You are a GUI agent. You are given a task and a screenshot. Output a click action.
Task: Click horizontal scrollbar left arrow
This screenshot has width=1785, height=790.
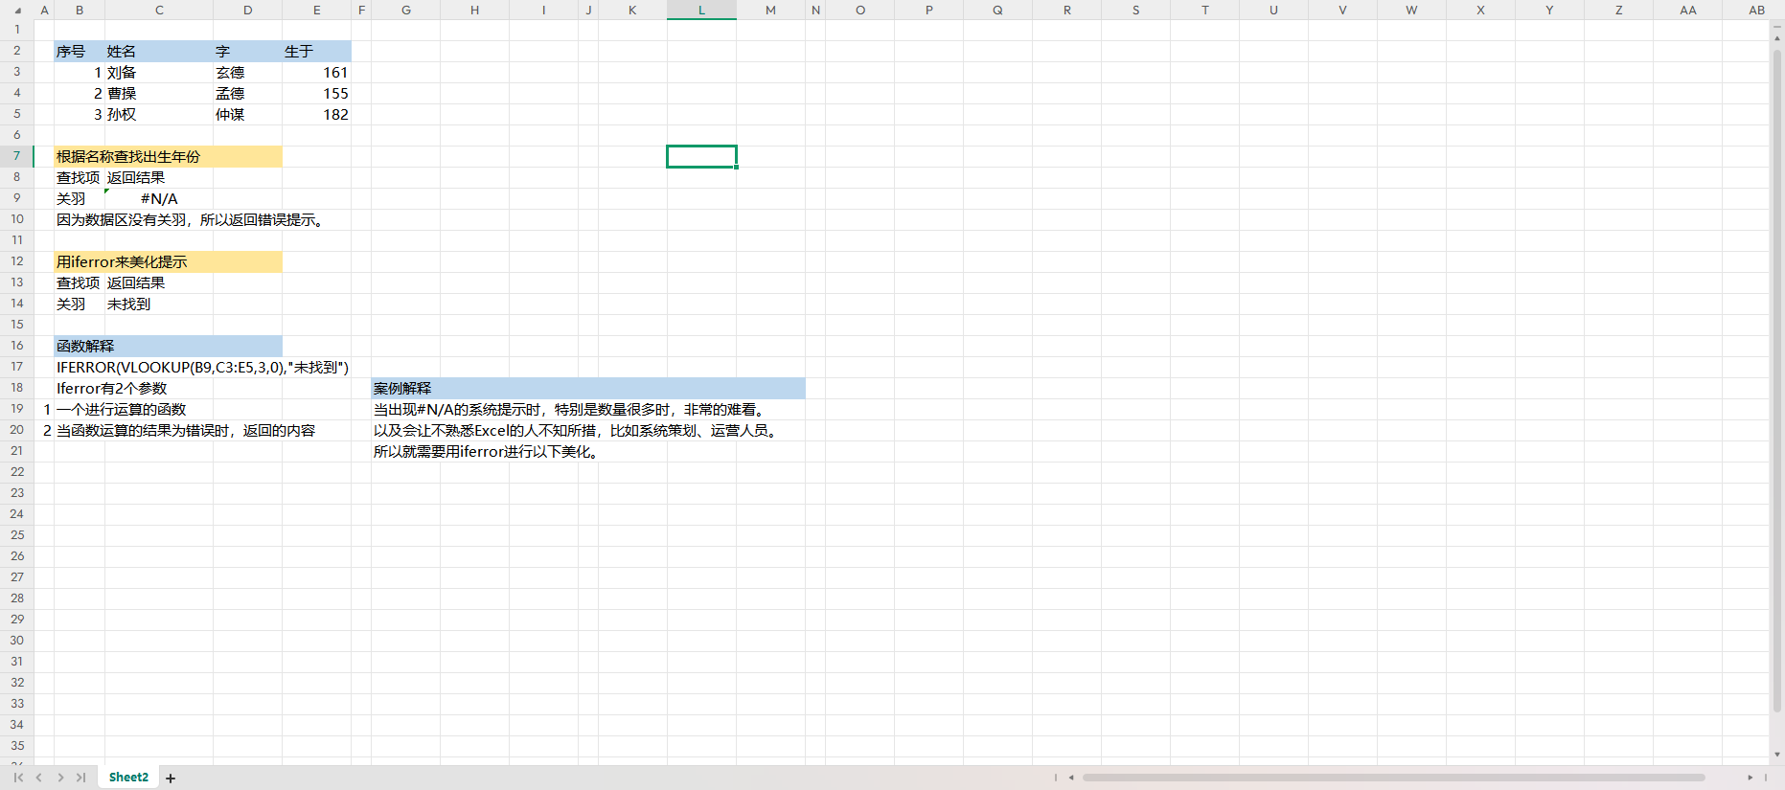click(x=1071, y=778)
